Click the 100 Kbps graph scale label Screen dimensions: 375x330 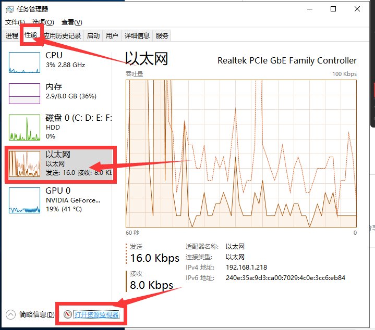(344, 74)
